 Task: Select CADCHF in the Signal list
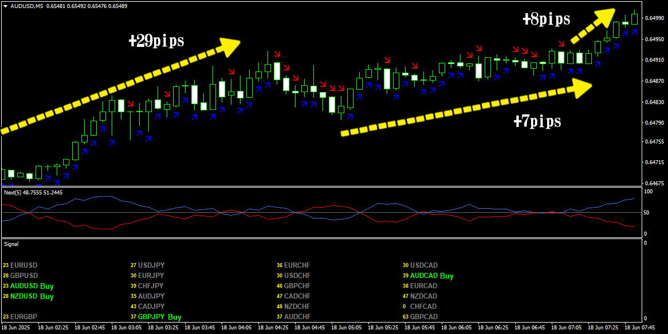pyautogui.click(x=297, y=296)
